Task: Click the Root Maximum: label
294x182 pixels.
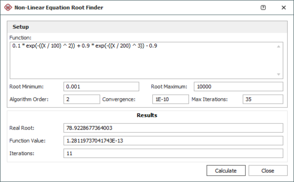Action: pyautogui.click(x=169, y=87)
